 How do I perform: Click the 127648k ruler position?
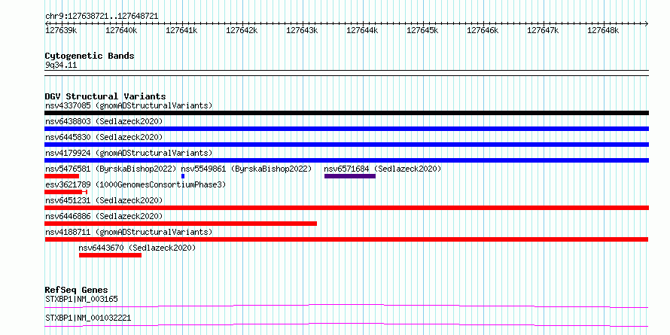tap(603, 30)
